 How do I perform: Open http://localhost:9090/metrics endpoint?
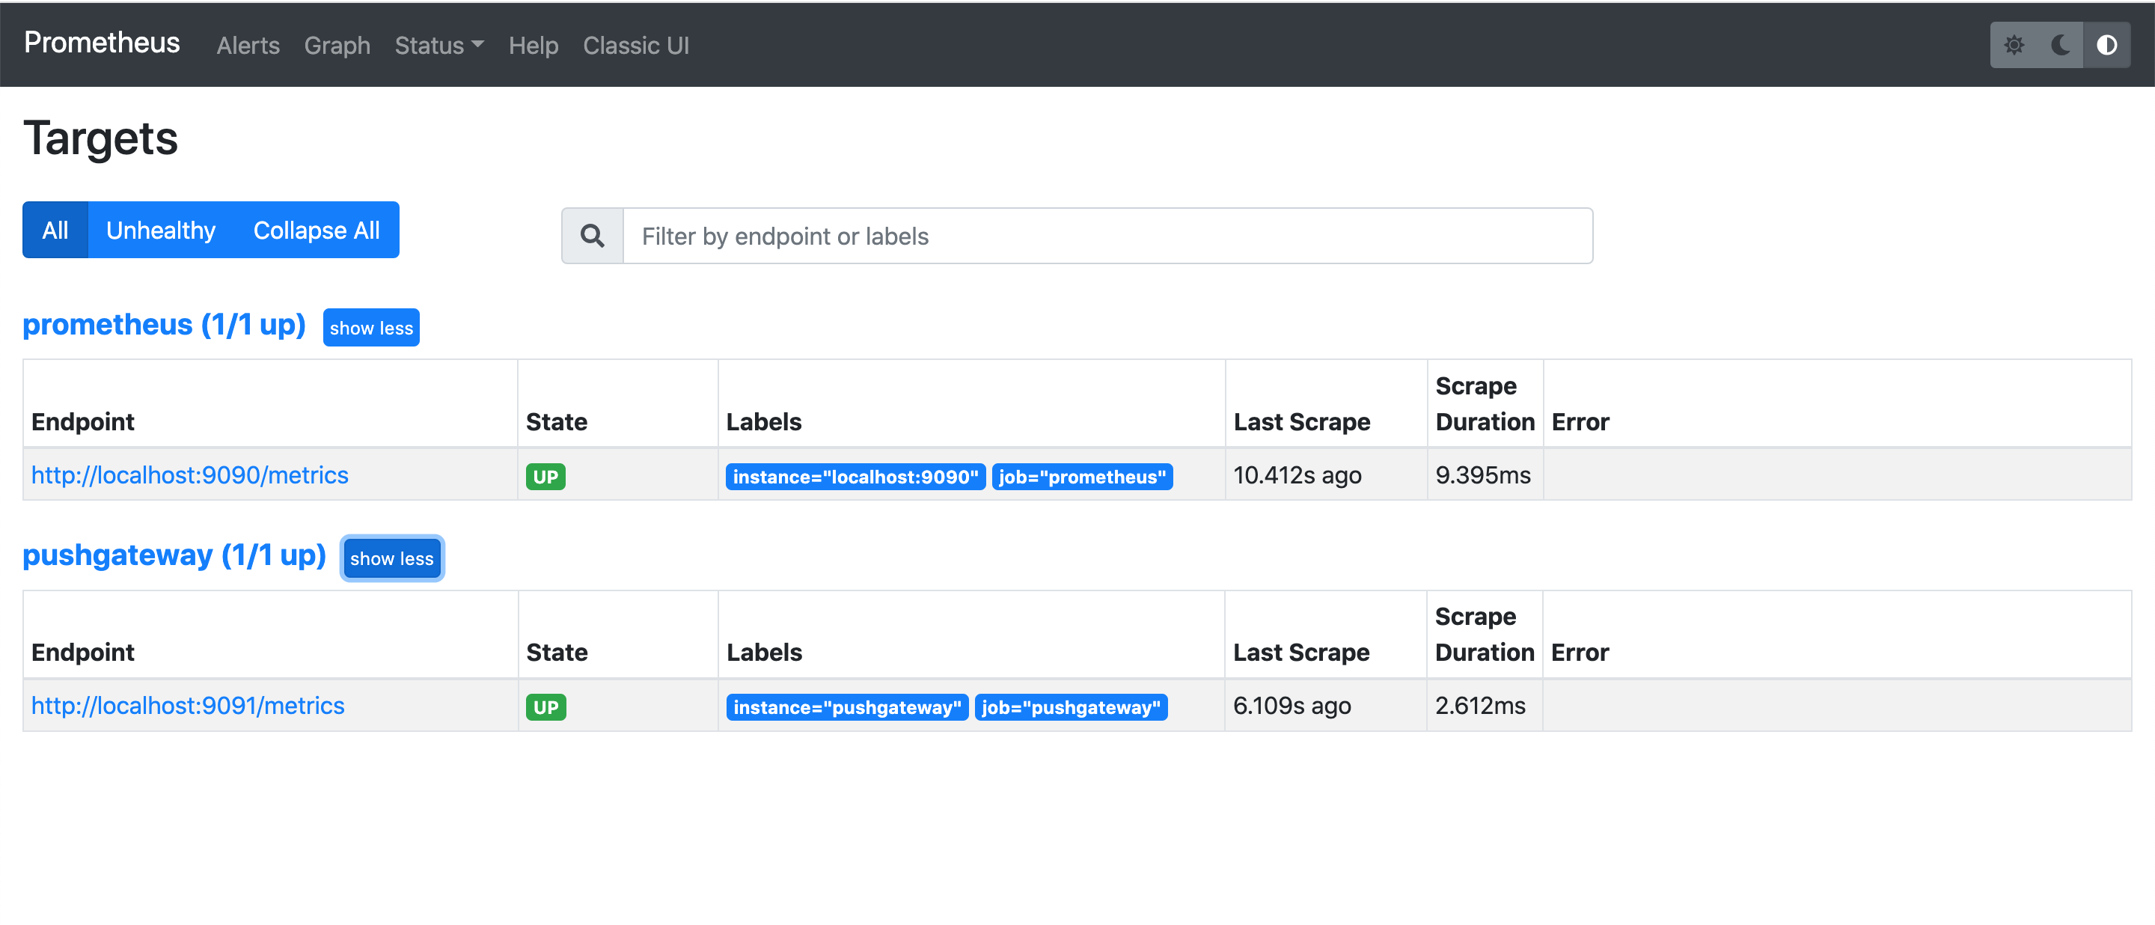point(190,475)
